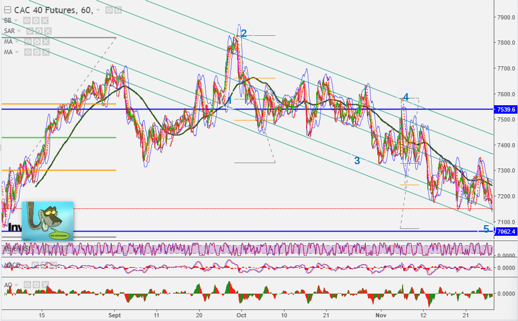Click the 7300.0 price axis label

point(506,170)
